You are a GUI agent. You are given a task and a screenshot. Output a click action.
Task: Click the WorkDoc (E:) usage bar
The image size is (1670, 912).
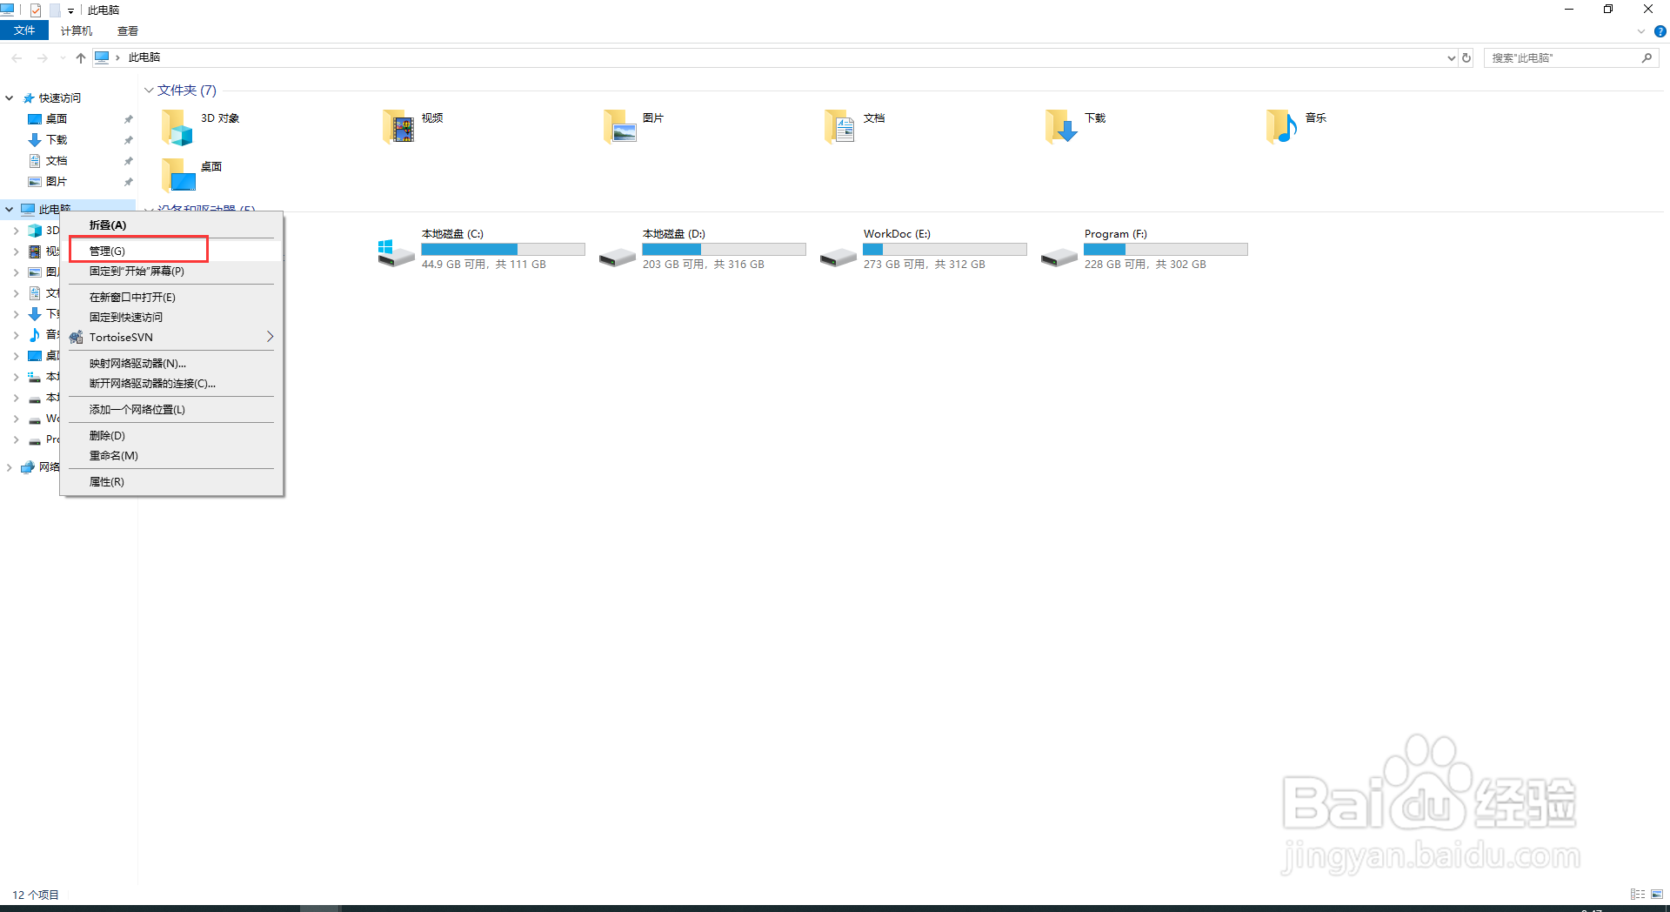pos(945,250)
